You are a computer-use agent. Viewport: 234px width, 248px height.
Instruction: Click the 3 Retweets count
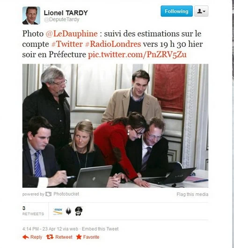[33, 211]
